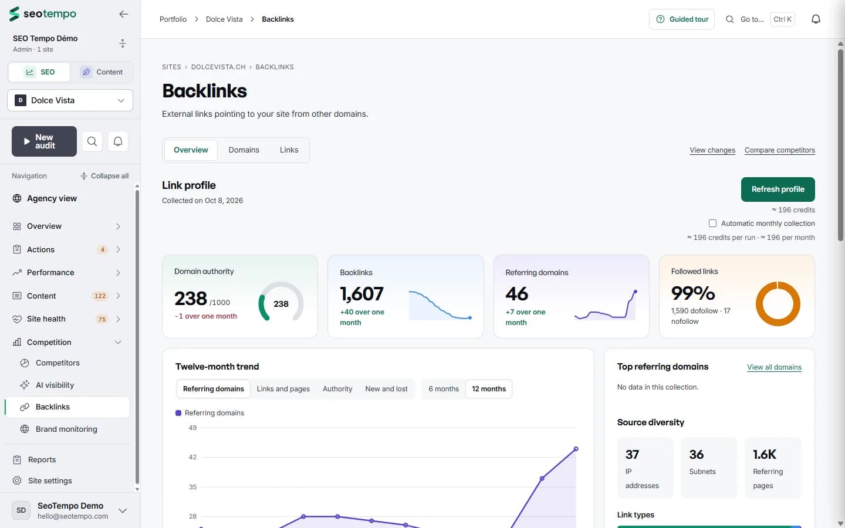
Task: Click the Backlinks sparkline chart
Action: (440, 305)
